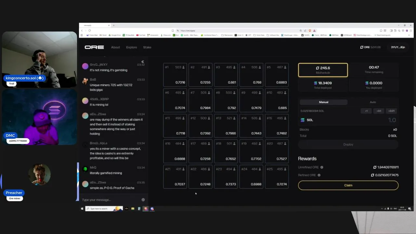Add +0.1 SOL to amount

tap(379, 111)
